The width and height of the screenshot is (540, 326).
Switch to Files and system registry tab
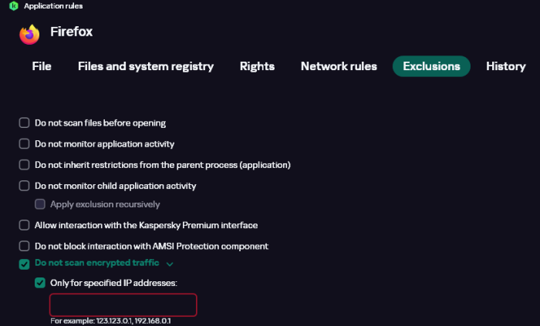pos(146,66)
